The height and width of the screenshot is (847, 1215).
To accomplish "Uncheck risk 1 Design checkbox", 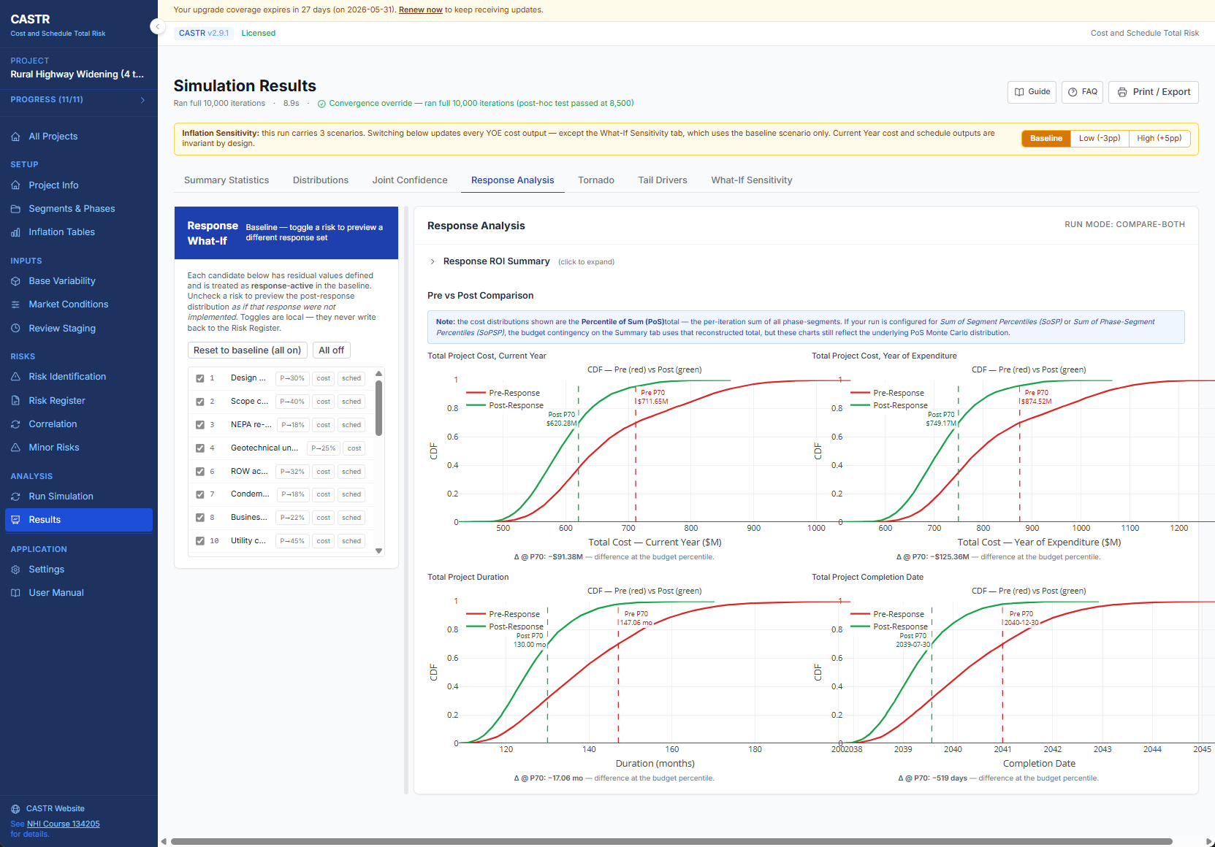I will pyautogui.click(x=200, y=378).
